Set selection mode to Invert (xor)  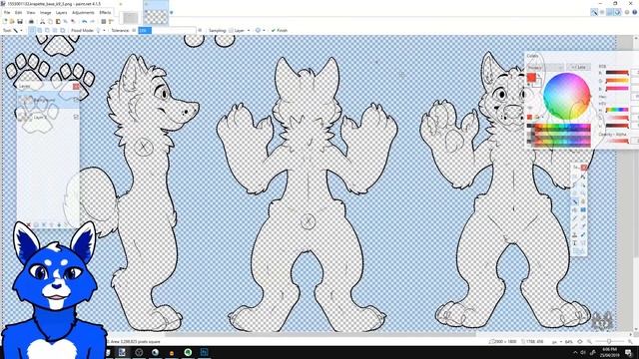[63, 31]
